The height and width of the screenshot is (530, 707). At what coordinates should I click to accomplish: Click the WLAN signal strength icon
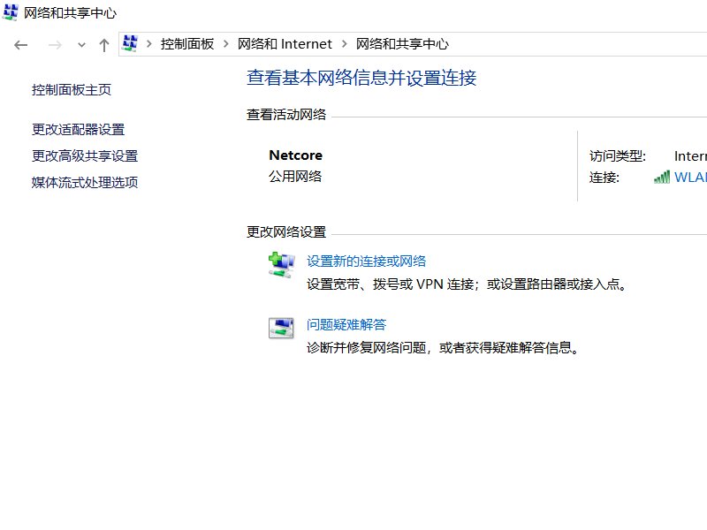coord(662,177)
